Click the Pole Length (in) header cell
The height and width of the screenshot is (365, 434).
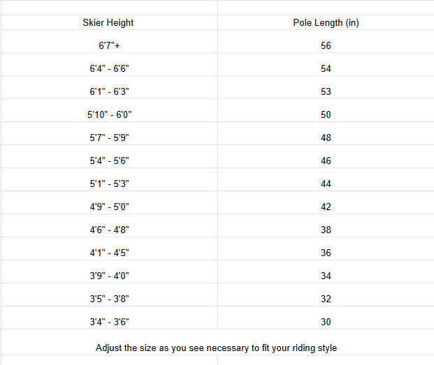326,22
